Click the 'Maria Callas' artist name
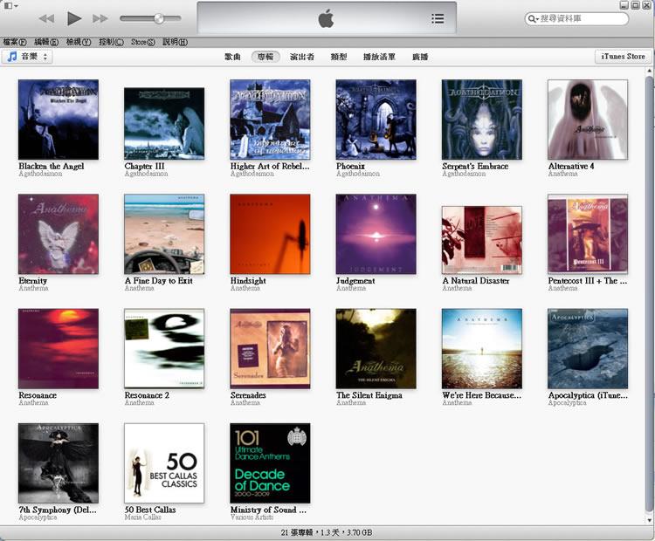Screen dimensions: 655x541 click(x=142, y=517)
